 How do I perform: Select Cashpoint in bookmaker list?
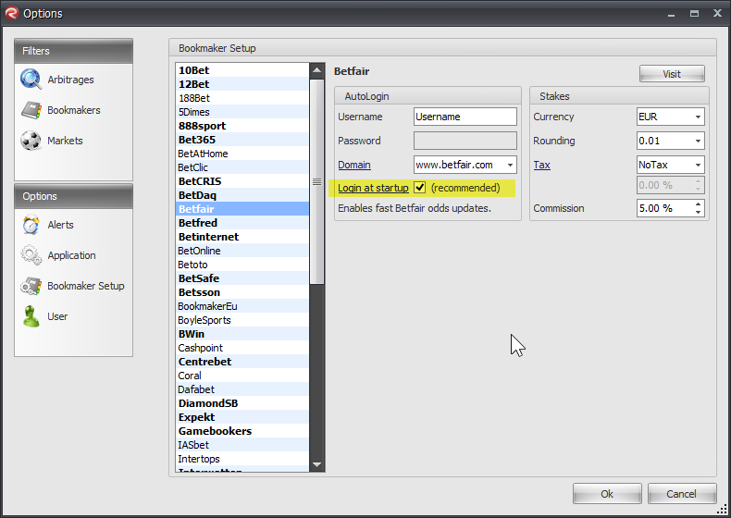[242, 348]
